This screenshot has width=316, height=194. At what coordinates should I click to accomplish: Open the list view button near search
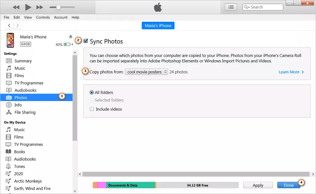click(231, 7)
